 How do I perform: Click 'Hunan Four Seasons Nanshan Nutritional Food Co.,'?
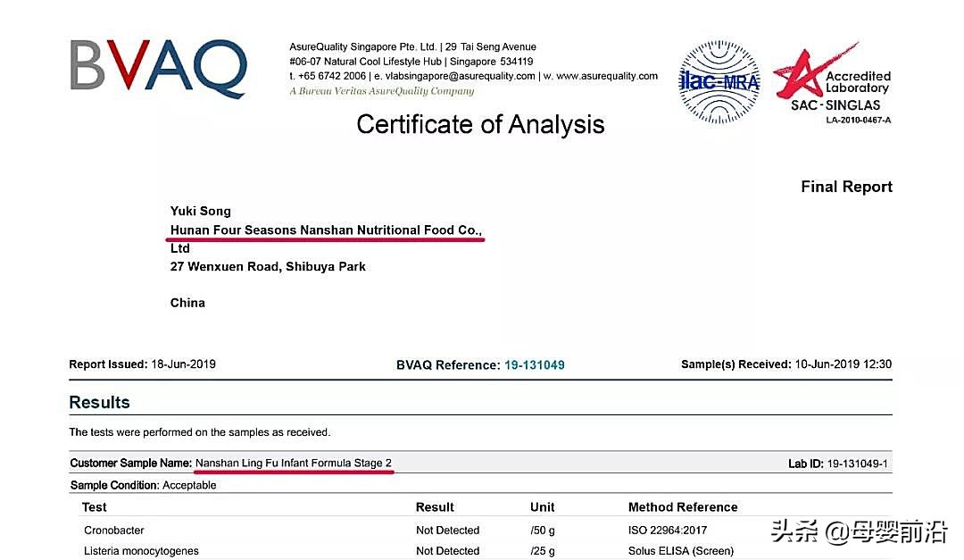click(326, 230)
